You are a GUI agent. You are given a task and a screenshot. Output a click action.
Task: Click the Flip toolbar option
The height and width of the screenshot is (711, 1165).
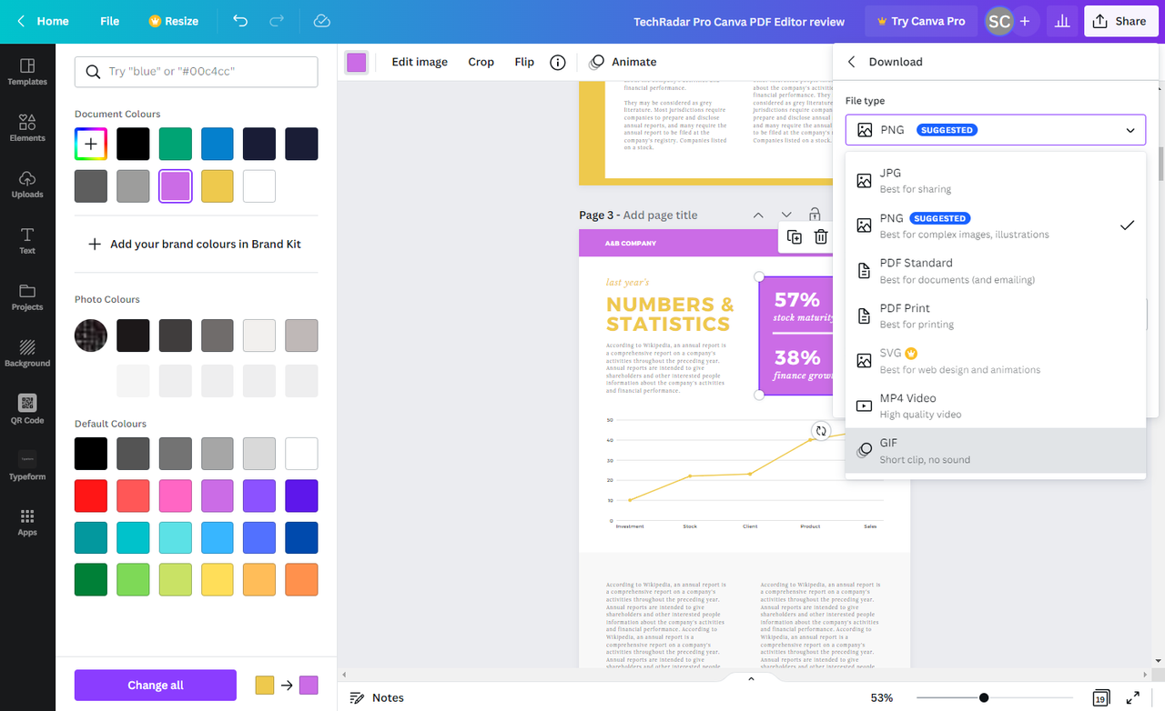(x=524, y=62)
